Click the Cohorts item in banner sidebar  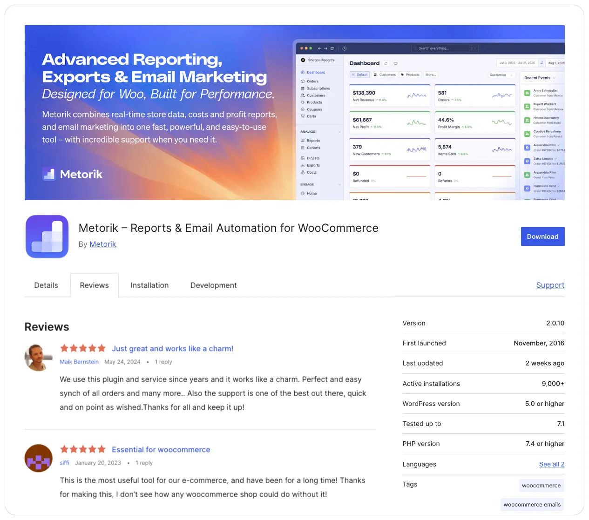311,148
